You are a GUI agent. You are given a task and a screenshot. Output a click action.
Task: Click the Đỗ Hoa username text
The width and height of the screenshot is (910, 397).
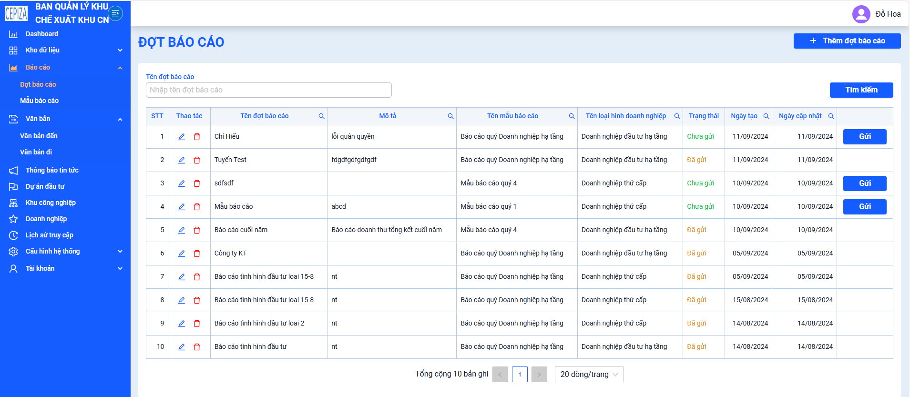(x=888, y=14)
